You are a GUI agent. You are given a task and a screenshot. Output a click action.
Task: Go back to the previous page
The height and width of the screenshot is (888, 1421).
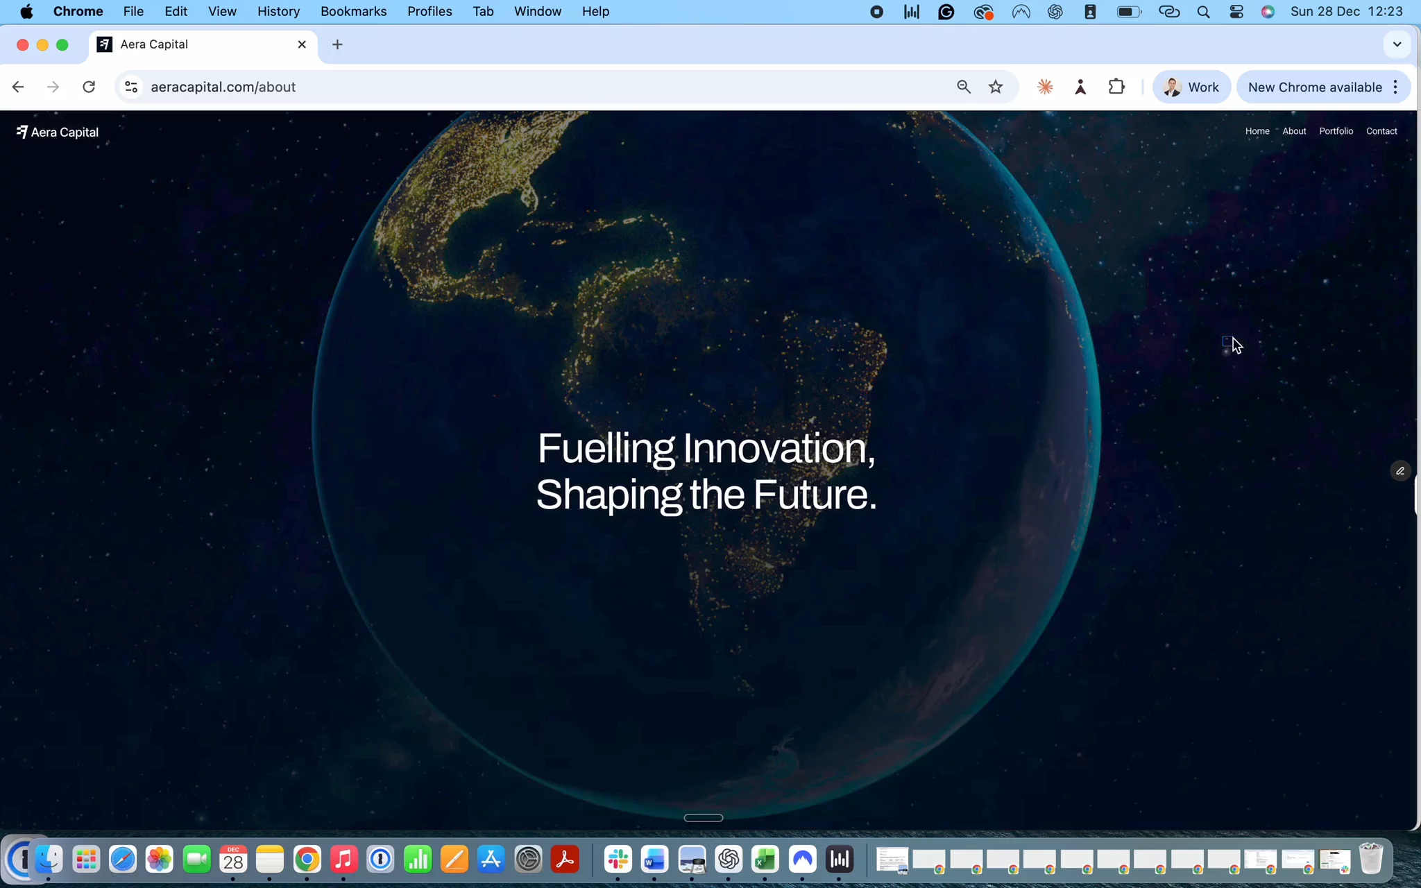point(18,87)
